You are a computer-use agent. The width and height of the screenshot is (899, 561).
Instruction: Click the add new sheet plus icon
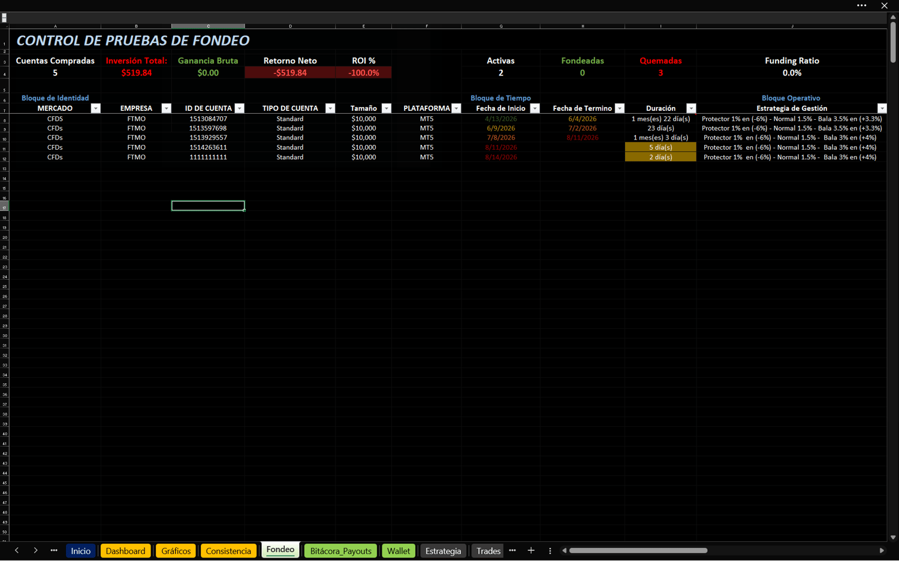[x=531, y=551]
